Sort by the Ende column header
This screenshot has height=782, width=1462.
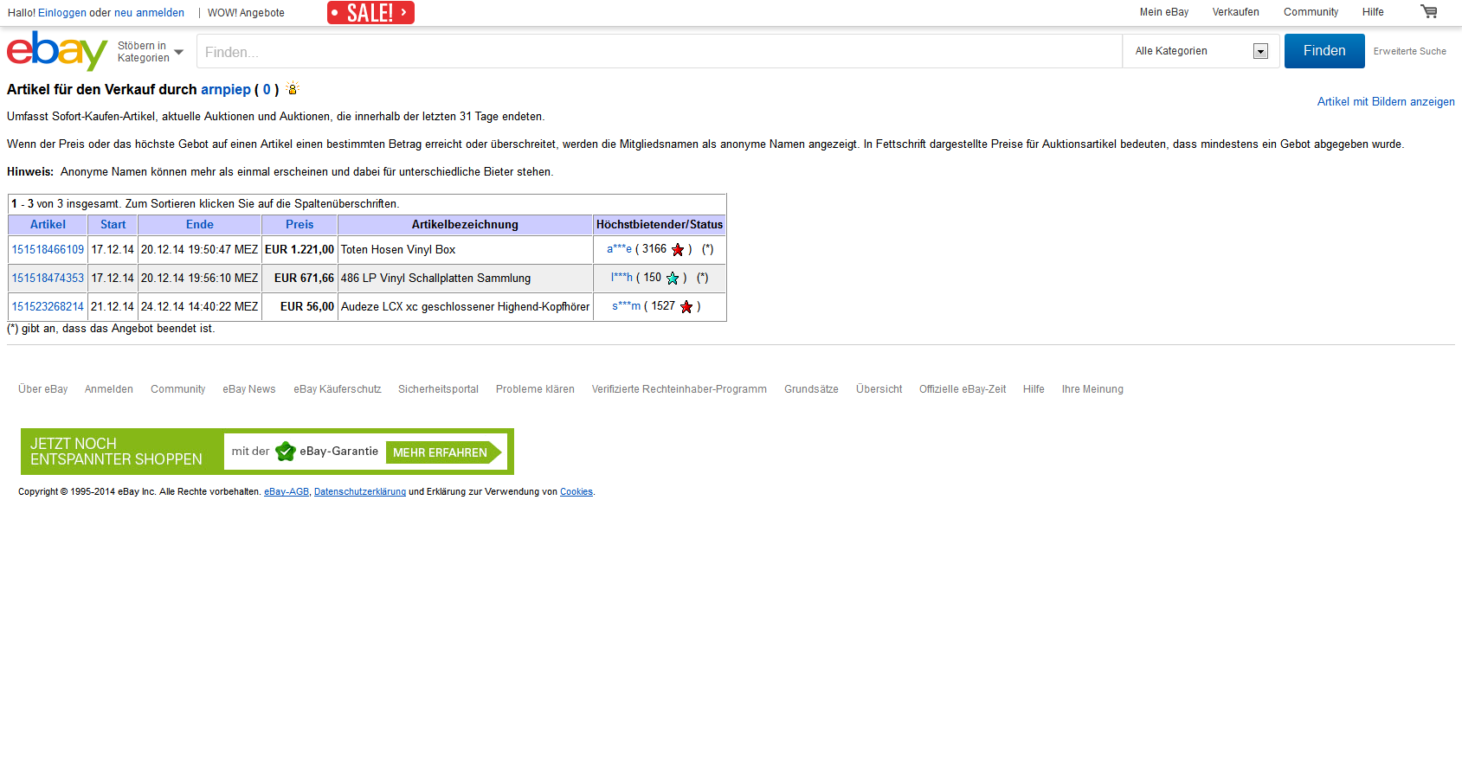[200, 224]
